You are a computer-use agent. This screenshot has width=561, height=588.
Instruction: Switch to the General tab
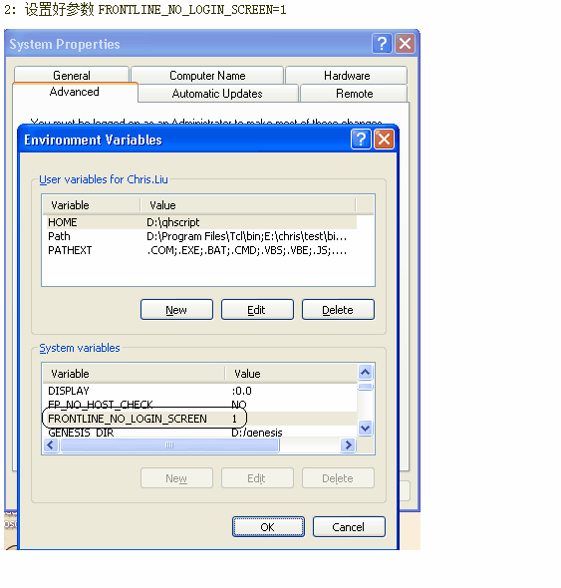[x=72, y=75]
